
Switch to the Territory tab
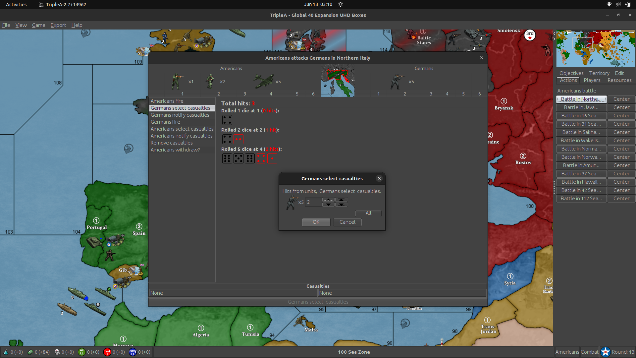tap(599, 73)
